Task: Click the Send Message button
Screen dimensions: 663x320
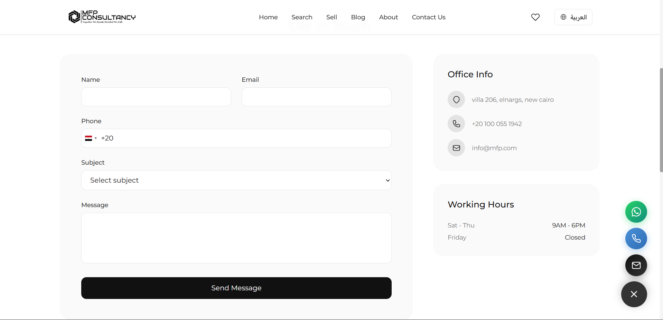Action: [x=236, y=288]
